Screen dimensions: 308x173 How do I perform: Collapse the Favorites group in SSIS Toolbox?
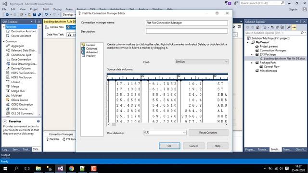(4, 27)
